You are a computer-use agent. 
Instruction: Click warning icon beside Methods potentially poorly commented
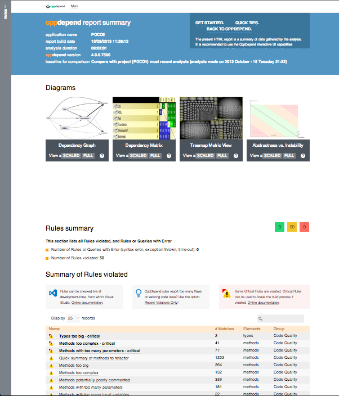(x=51, y=380)
